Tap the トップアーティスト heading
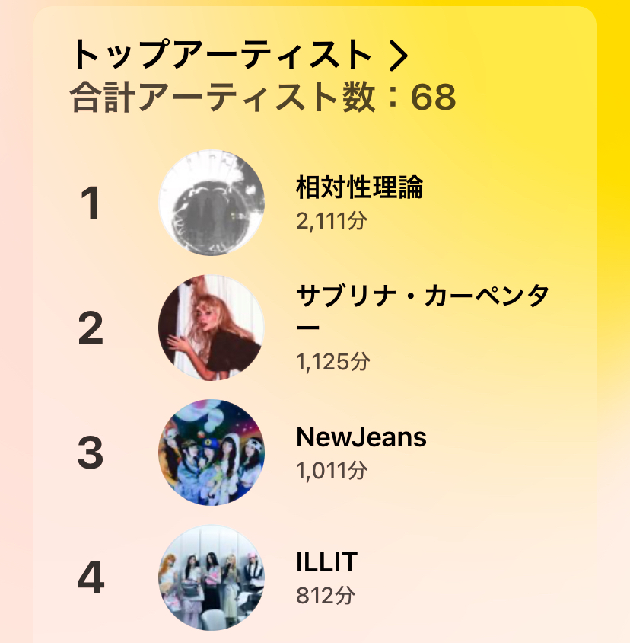The height and width of the screenshot is (643, 630). pos(221,55)
